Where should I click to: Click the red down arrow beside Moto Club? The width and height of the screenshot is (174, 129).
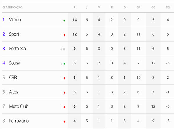[x=64, y=107]
